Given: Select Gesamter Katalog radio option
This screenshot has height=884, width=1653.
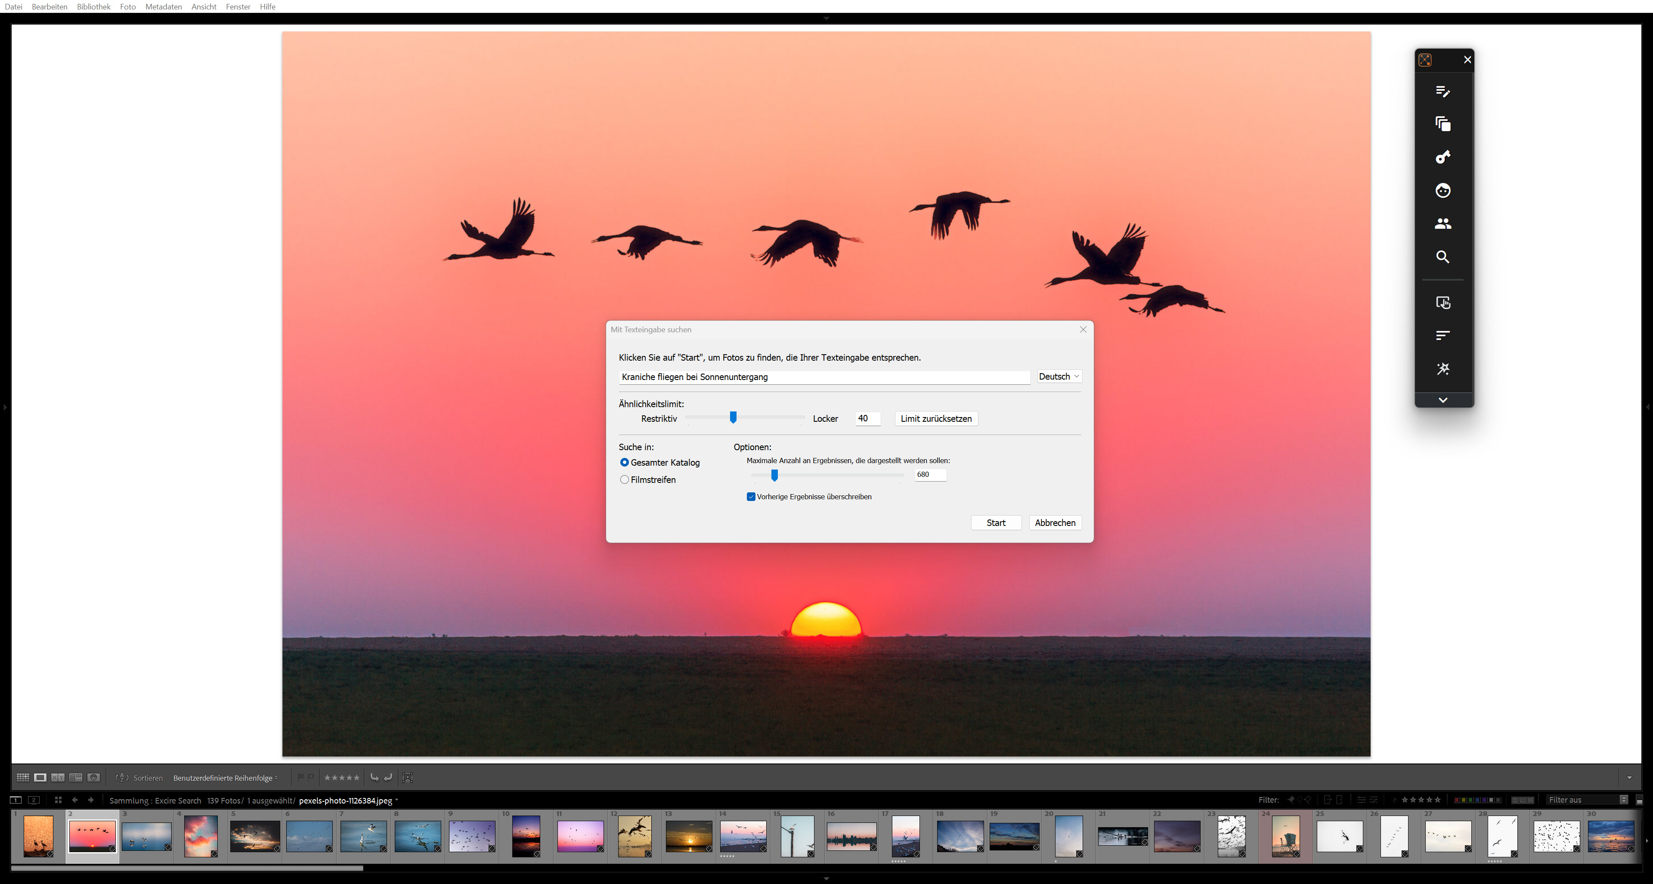Looking at the screenshot, I should click(624, 463).
